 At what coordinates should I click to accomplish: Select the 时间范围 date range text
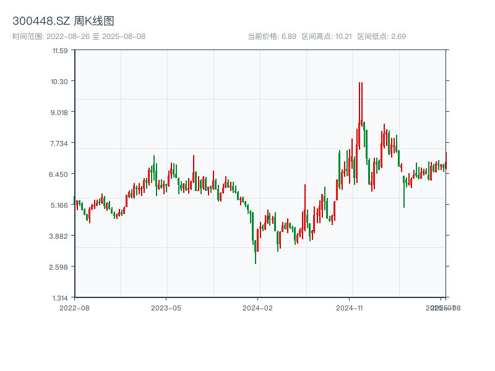(x=79, y=36)
